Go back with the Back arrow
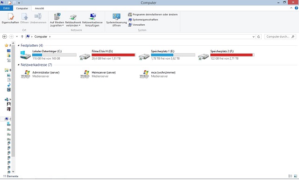The image size is (299, 180). tap(5, 36)
